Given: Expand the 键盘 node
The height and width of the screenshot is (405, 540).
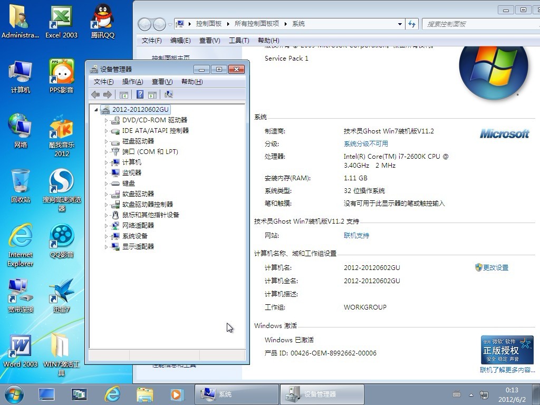Looking at the screenshot, I should pyautogui.click(x=106, y=184).
